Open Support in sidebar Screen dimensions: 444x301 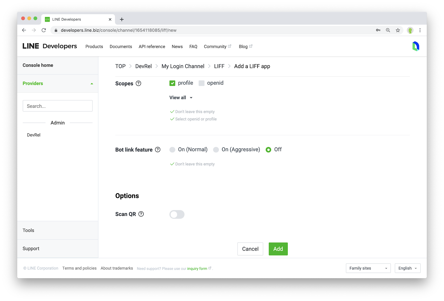[58, 248]
